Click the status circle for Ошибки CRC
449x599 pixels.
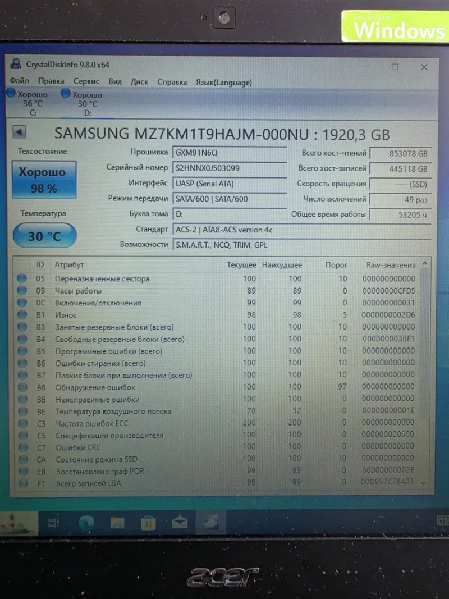(23, 447)
